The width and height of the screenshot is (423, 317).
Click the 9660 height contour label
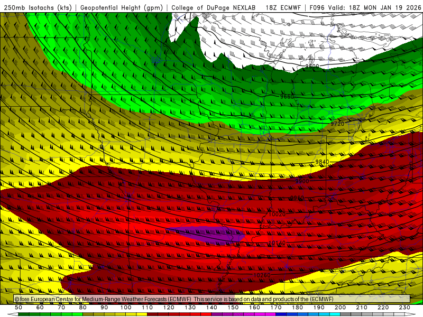[x=287, y=97]
